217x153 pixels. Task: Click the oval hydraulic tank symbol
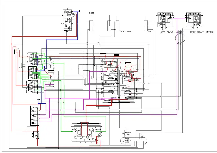click(x=134, y=141)
